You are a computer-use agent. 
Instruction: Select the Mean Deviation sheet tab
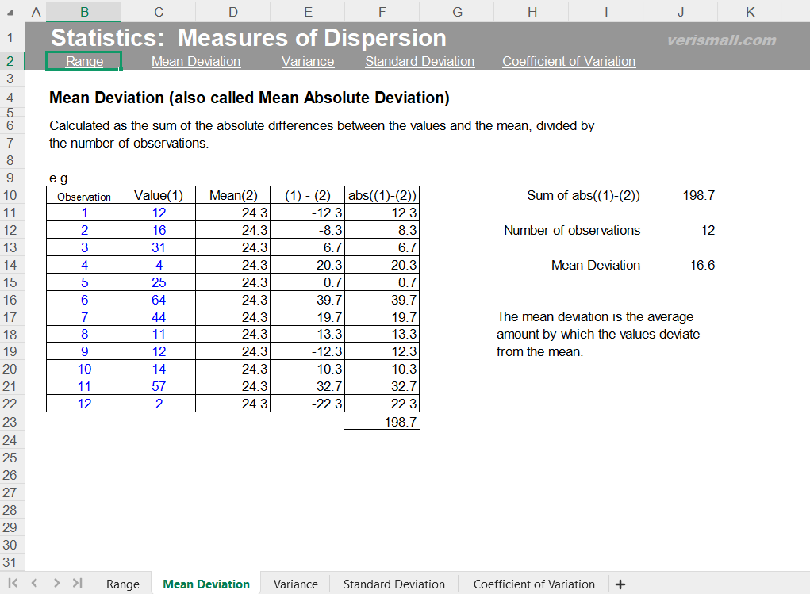tap(205, 584)
